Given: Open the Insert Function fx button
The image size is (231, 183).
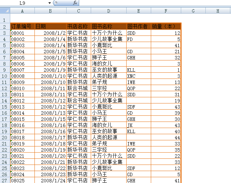Looking at the screenshot, I should click(x=75, y=3).
